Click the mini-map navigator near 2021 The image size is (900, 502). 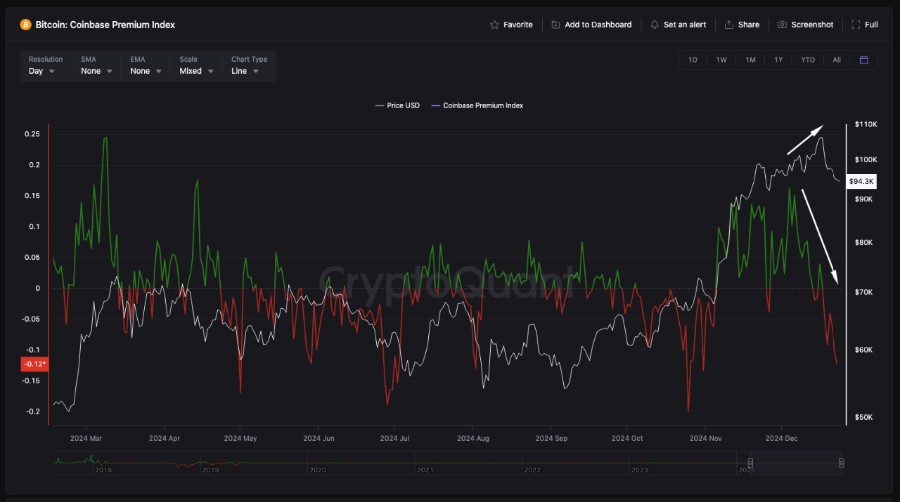tap(425, 462)
